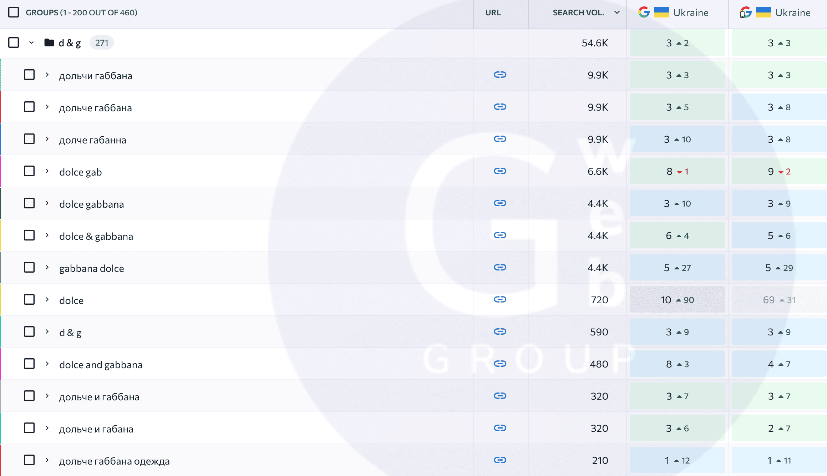
Task: Open the Search Vol. sort dropdown arrow
Action: [x=617, y=12]
